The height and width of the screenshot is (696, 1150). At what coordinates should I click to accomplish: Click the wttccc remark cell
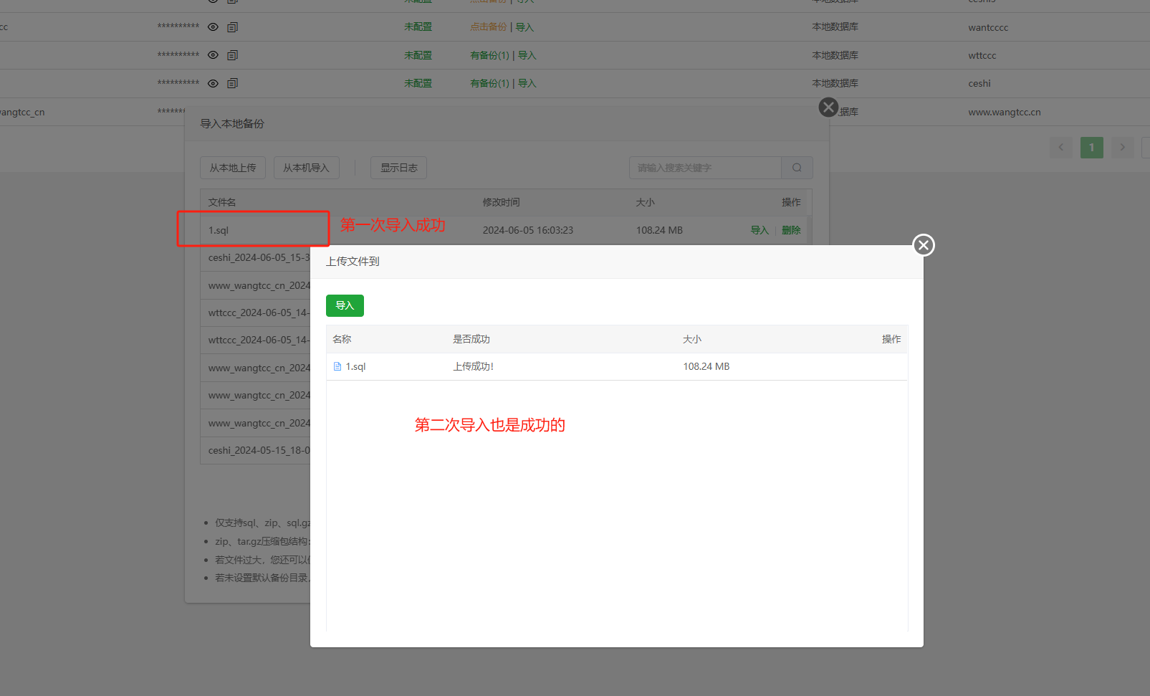982,55
